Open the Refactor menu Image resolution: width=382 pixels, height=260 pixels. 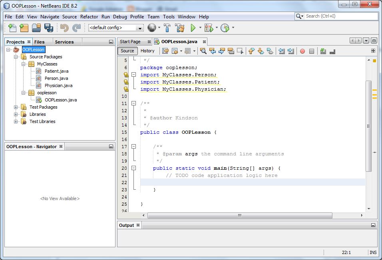point(89,16)
